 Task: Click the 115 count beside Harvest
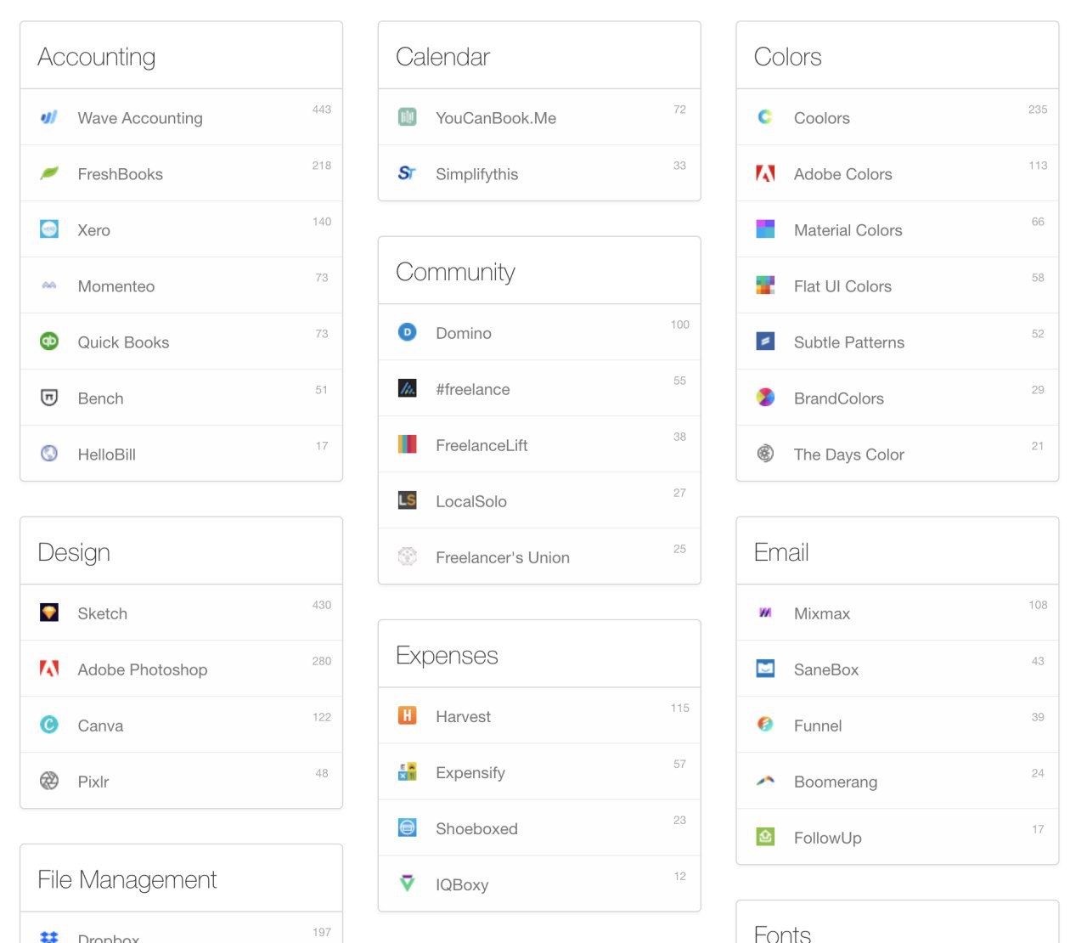pyautogui.click(x=680, y=708)
